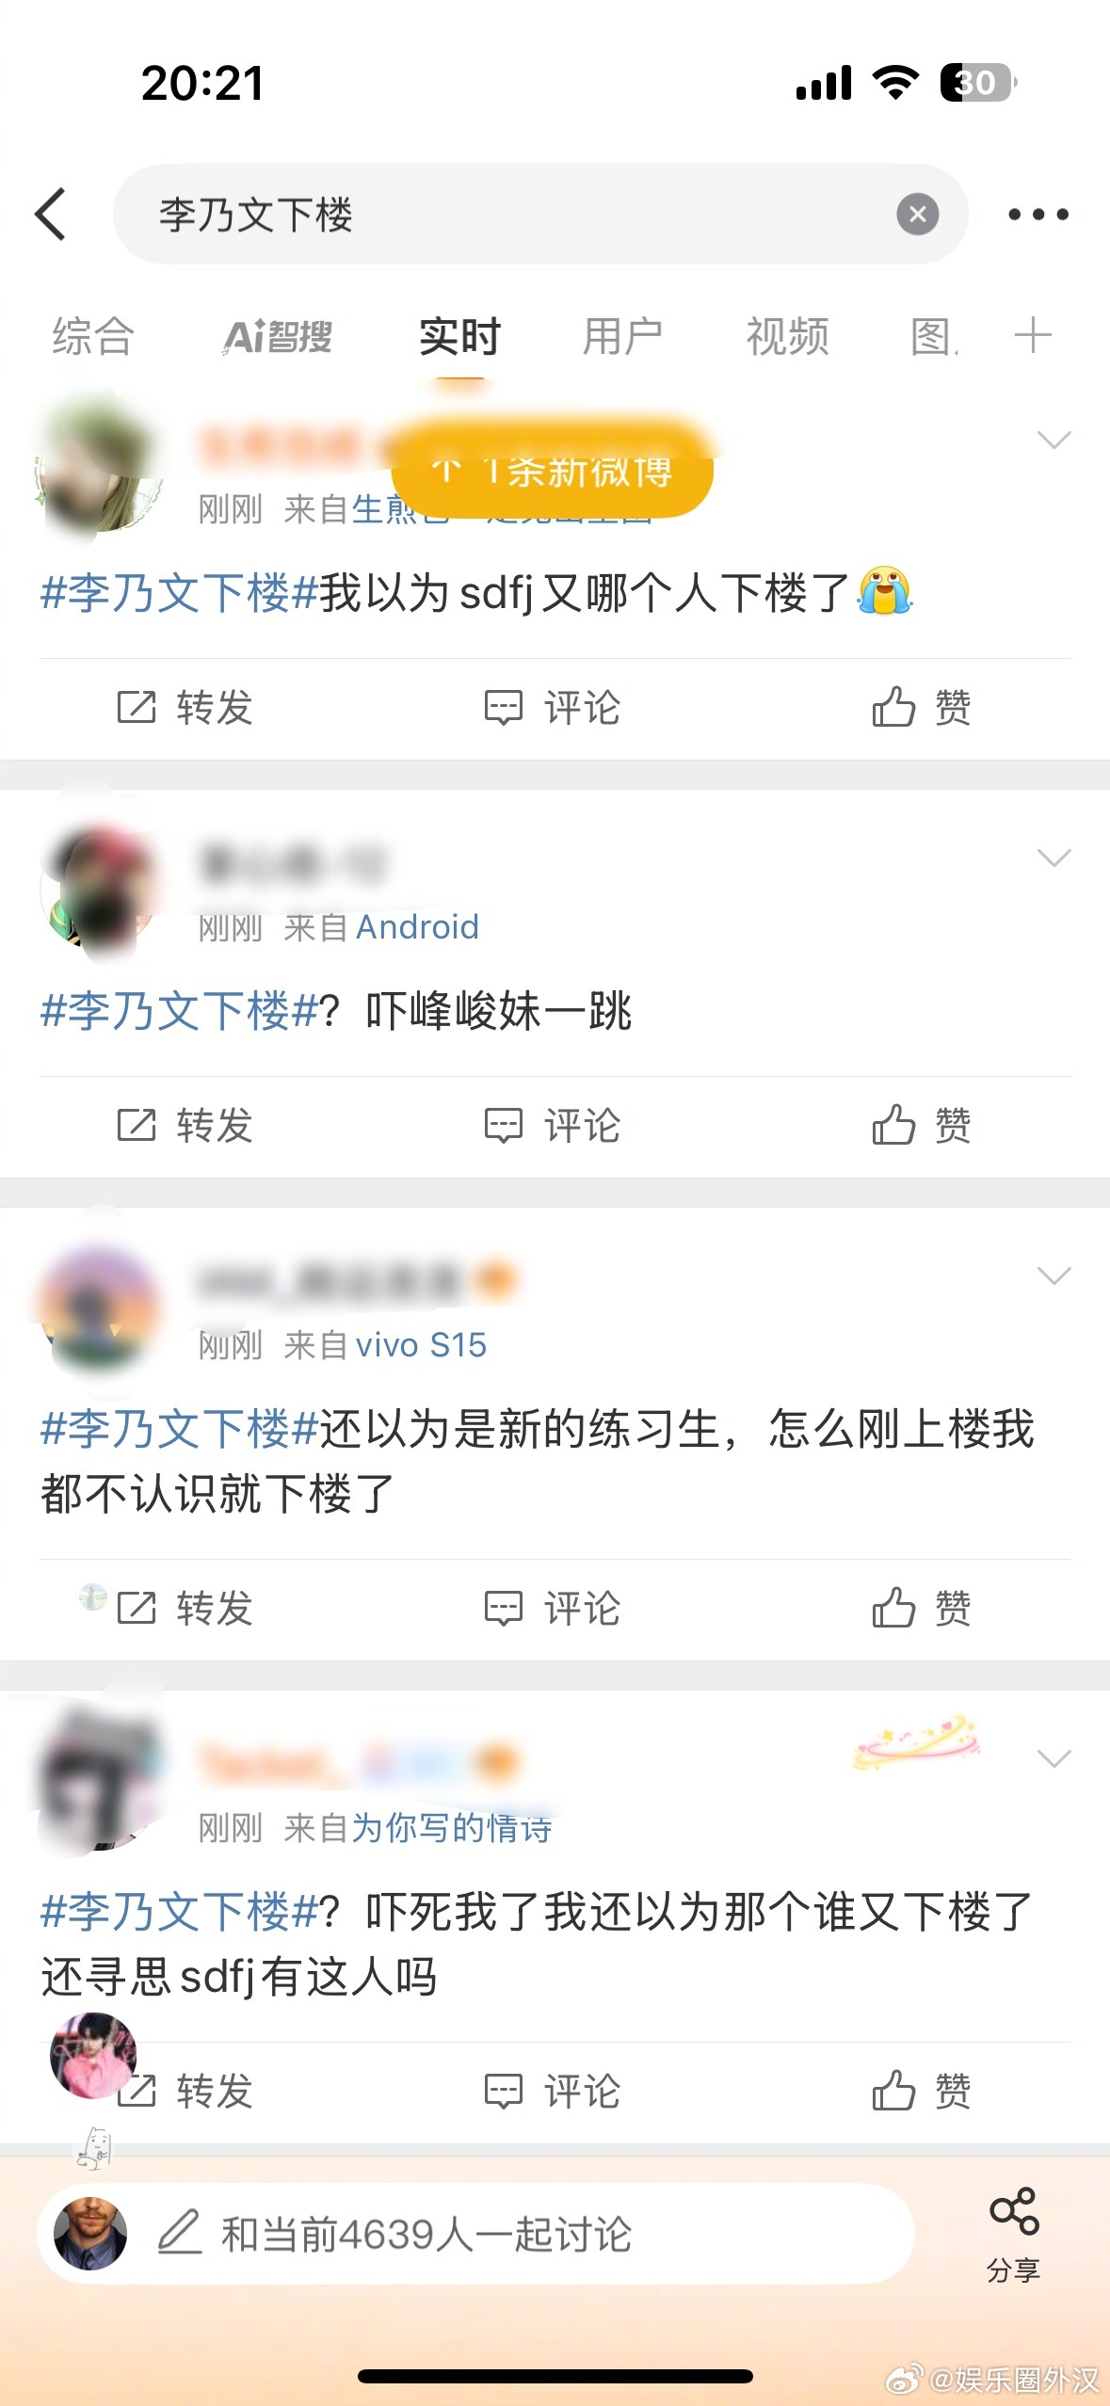Viewport: 1110px width, 2406px height.
Task: Open the AI智搜 tab
Action: pyautogui.click(x=278, y=337)
